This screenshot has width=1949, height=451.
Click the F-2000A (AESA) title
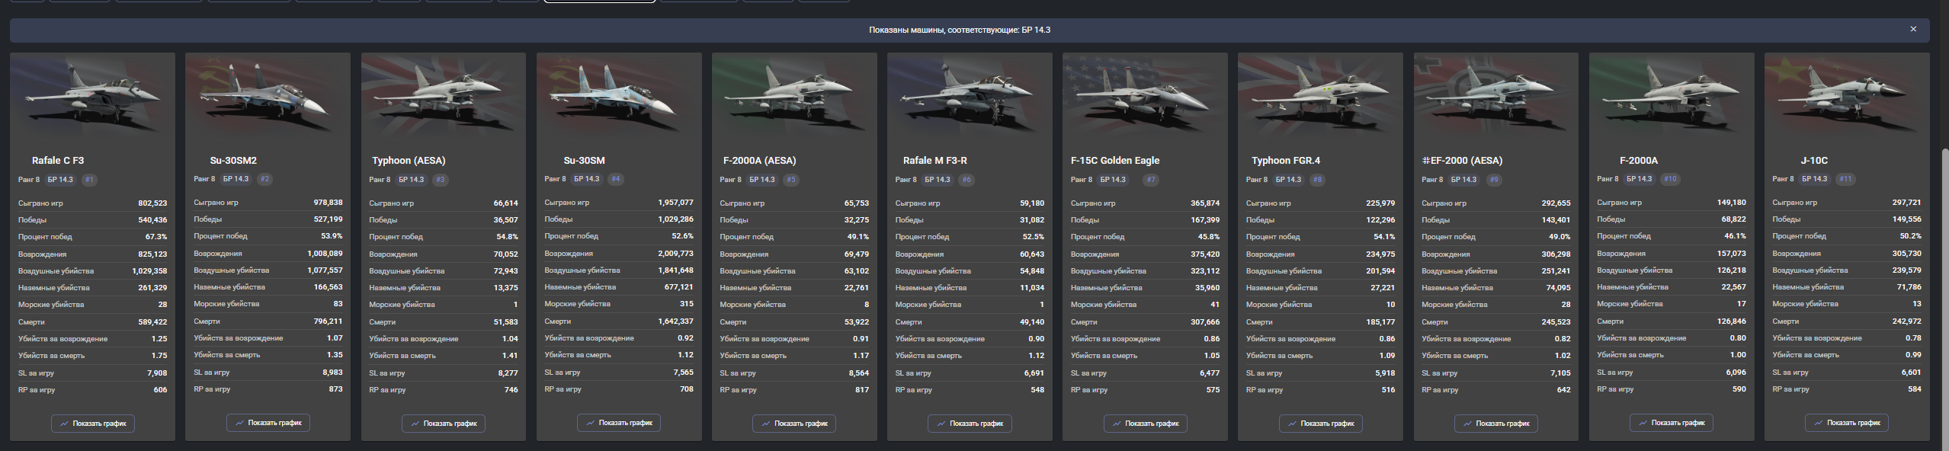(x=759, y=161)
